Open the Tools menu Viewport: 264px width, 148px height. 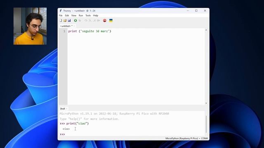[88, 16]
